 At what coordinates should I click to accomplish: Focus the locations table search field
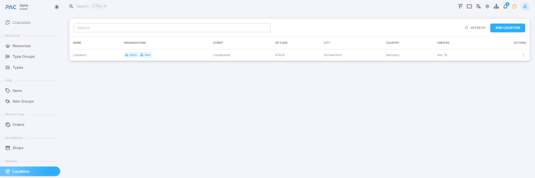pyautogui.click(x=172, y=28)
